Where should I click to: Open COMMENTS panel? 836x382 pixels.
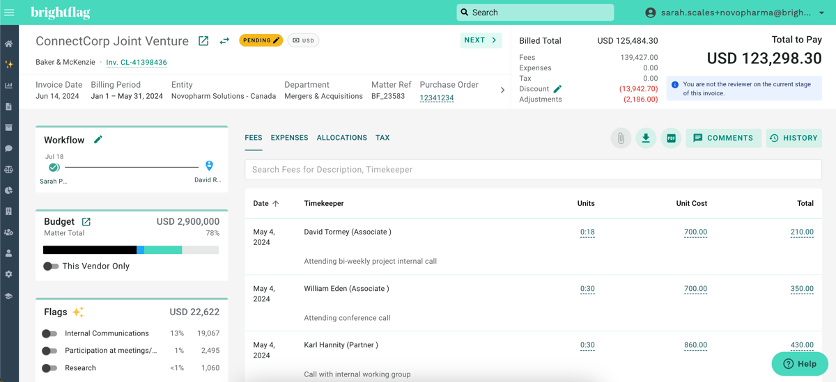pyautogui.click(x=723, y=138)
